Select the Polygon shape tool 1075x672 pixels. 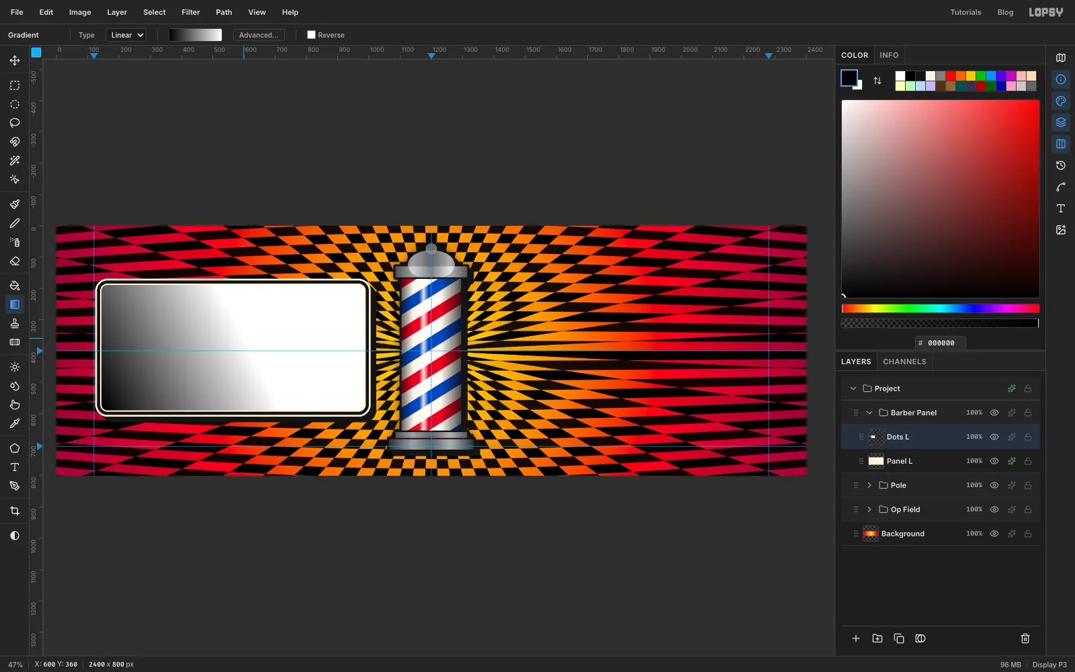click(x=15, y=448)
